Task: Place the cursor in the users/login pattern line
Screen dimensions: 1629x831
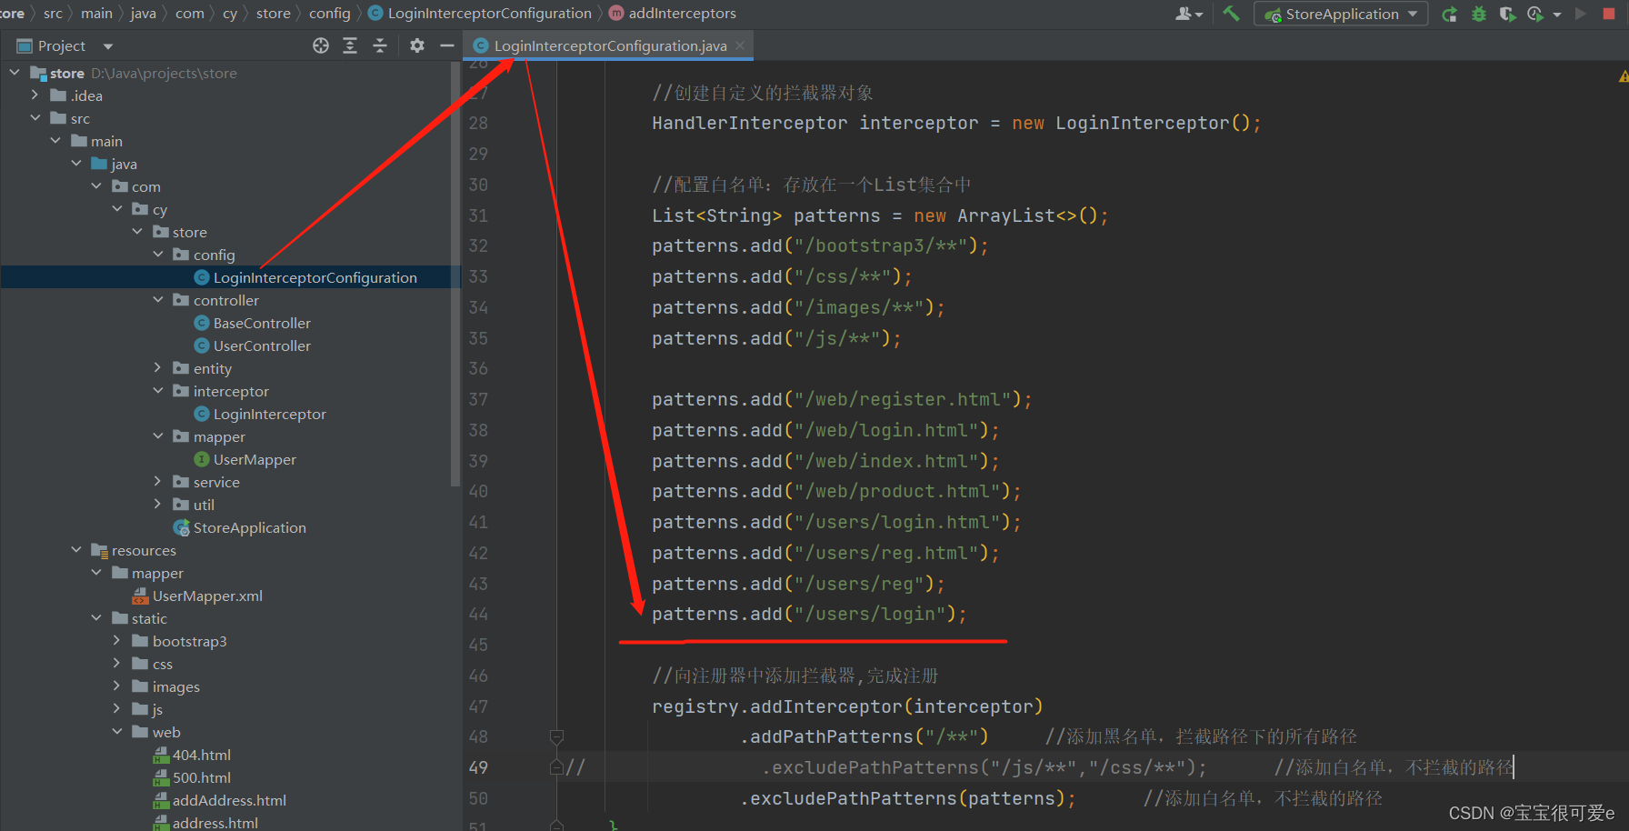Action: point(809,615)
